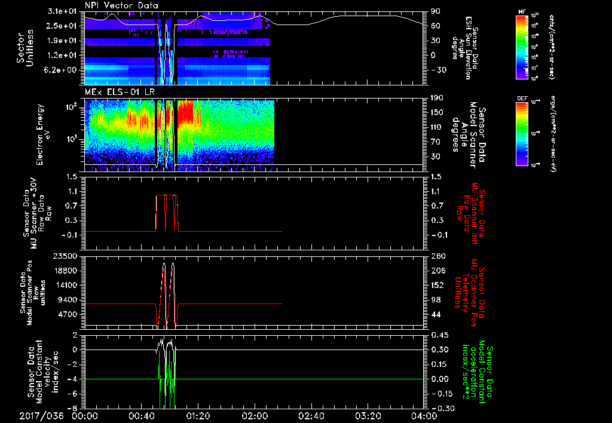Select the 'NPI Vector Data' panel title
612x423 pixels.
(121, 5)
